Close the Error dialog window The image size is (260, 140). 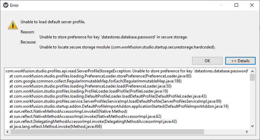[x=252, y=5]
